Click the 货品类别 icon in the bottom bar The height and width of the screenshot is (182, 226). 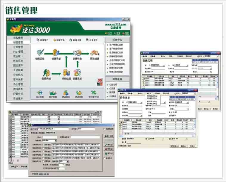(66, 93)
